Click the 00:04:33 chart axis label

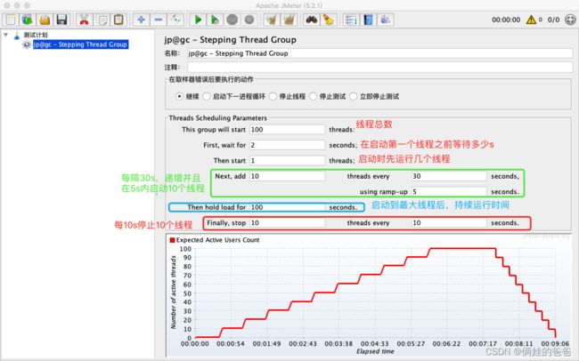(374, 344)
